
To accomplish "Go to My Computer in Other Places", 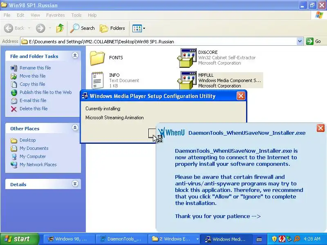I will click(x=33, y=156).
